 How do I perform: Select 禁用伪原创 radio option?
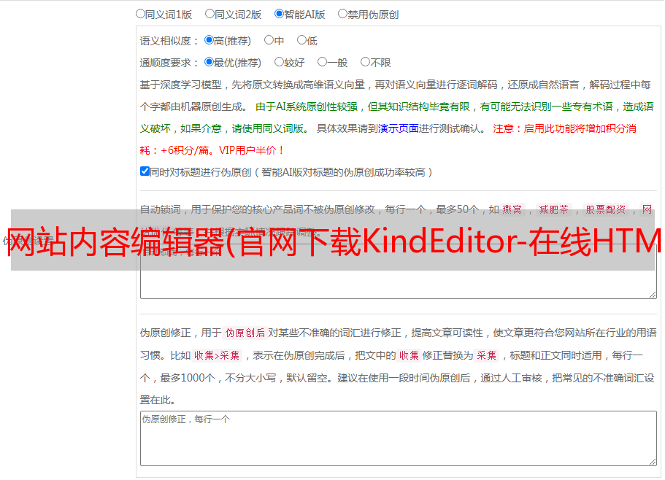click(342, 14)
